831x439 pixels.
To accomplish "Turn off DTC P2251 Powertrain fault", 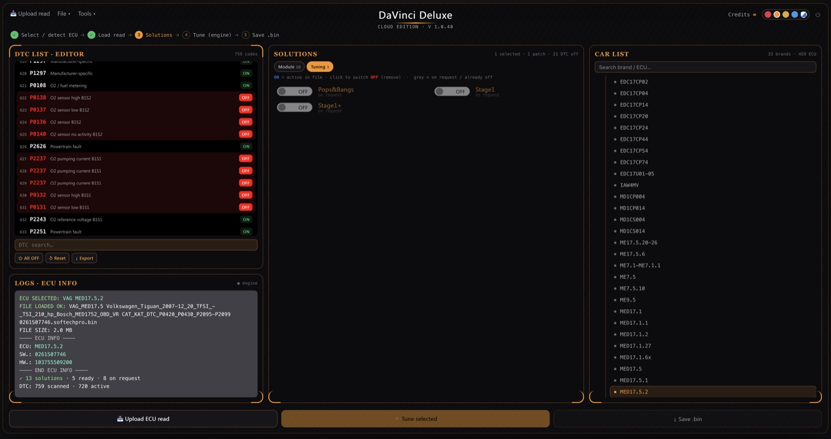I will pos(246,231).
